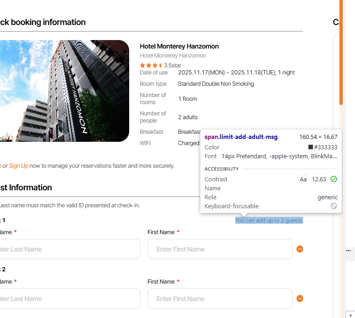355x318 pixels.
Task: Click the three-dots overflow button at right edge
Action: click(349, 250)
